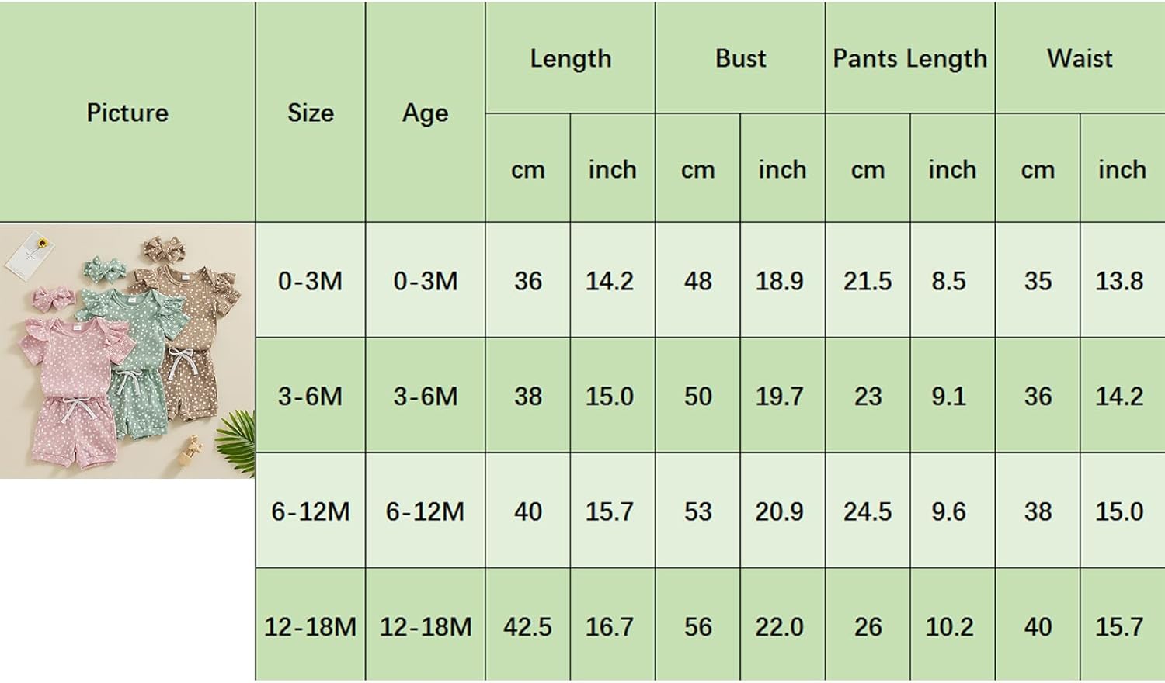This screenshot has height=683, width=1165.
Task: Click the 20.9 bust inch value
Action: tap(780, 511)
